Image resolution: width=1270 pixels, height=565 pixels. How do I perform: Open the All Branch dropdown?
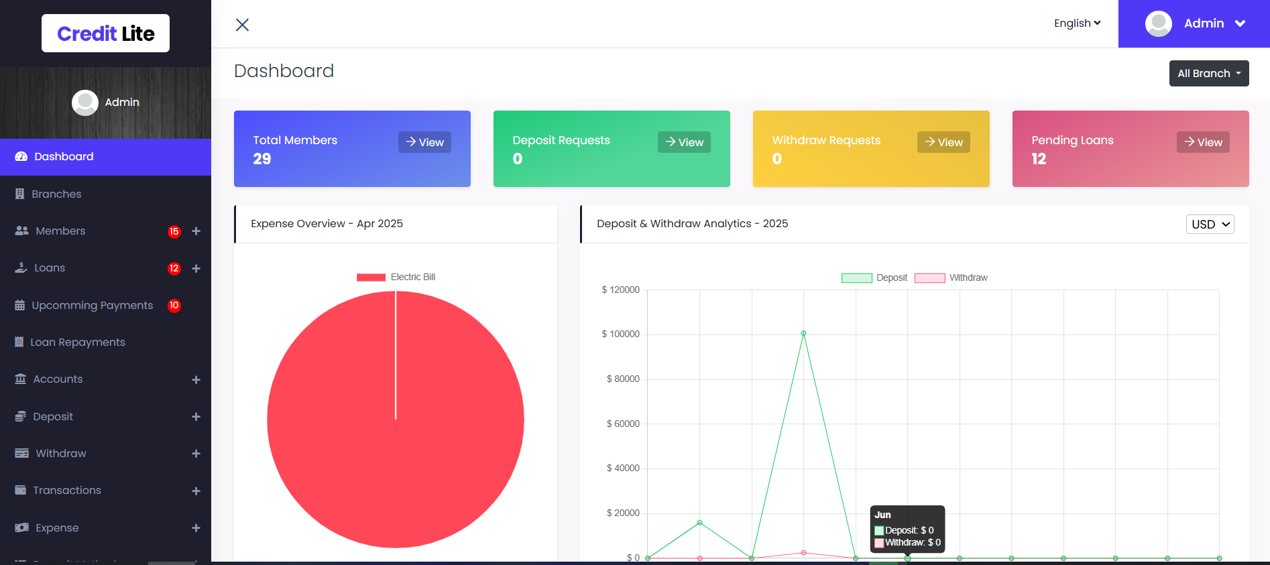[x=1208, y=74]
